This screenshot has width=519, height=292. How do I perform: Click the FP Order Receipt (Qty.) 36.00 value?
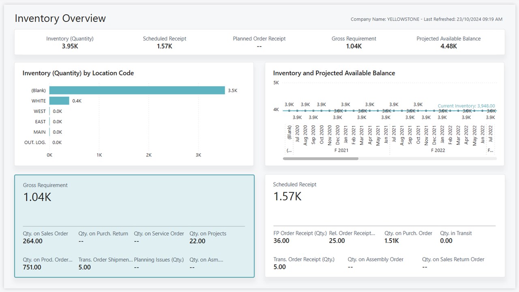tap(281, 240)
